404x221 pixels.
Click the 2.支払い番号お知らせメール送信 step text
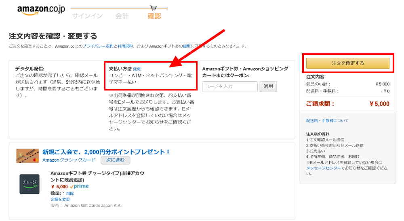335,145
